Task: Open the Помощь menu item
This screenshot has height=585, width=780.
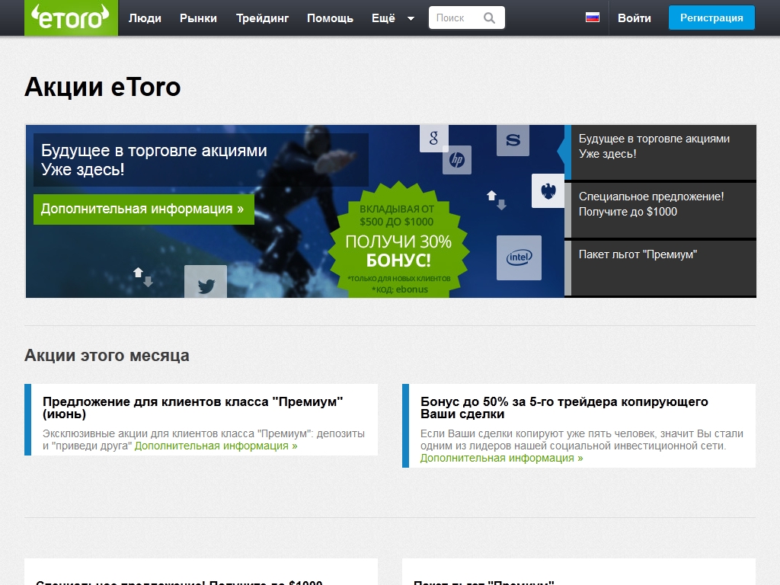Action: pos(330,18)
